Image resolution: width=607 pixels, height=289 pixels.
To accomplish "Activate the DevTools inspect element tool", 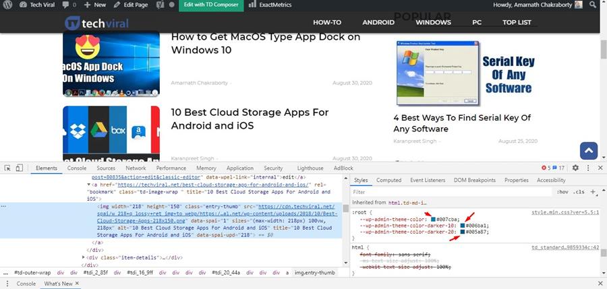I will 7,168.
